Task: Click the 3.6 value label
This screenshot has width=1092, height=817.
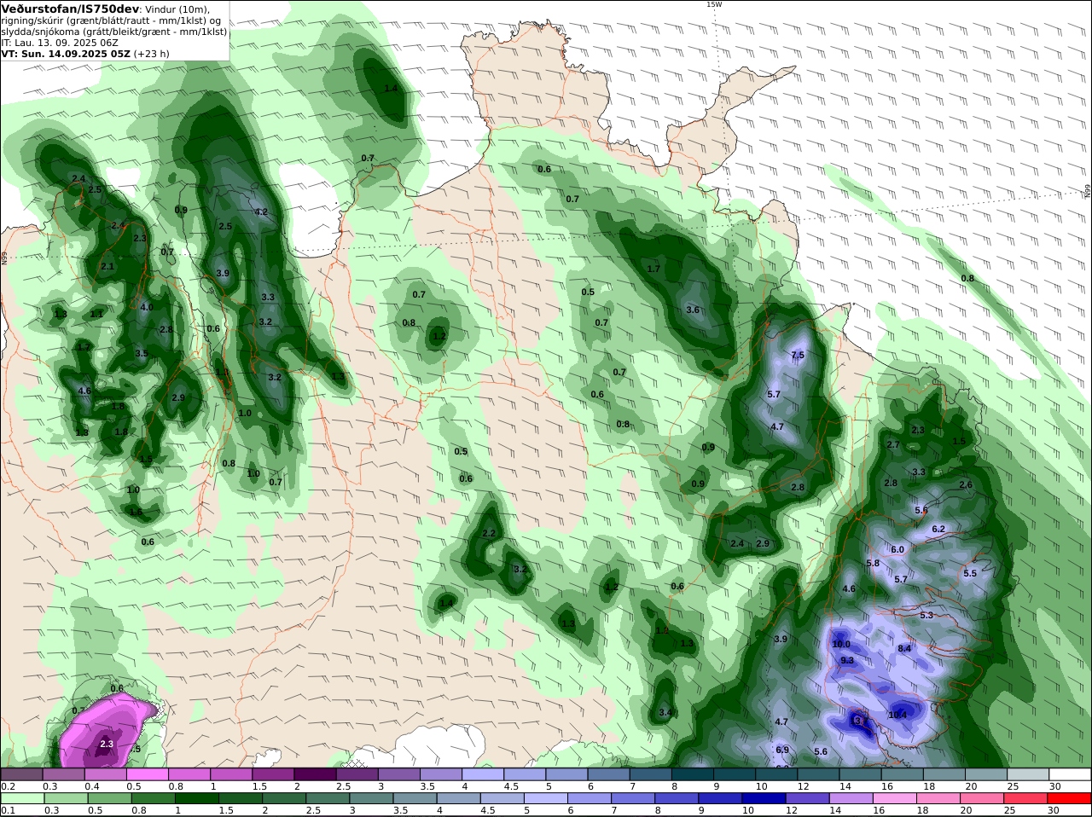Action: click(693, 310)
